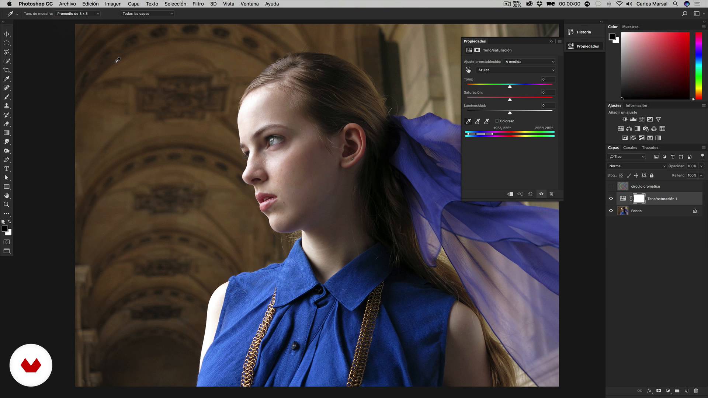Create a new layer
The image size is (708, 398).
(687, 391)
